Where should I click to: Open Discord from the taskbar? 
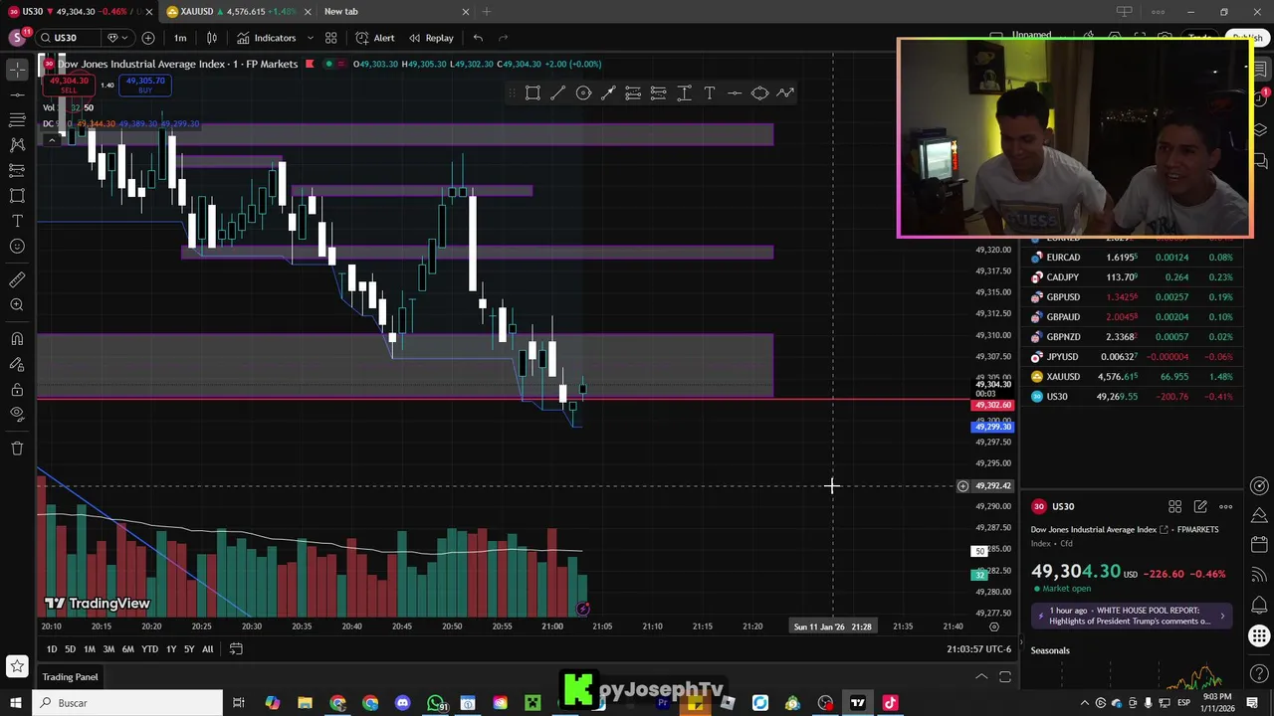pos(402,703)
